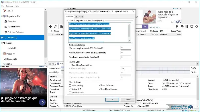Open Streaming in the sidebar
Image resolution: width=200 pixels, height=112 pixels.
coord(11,21)
